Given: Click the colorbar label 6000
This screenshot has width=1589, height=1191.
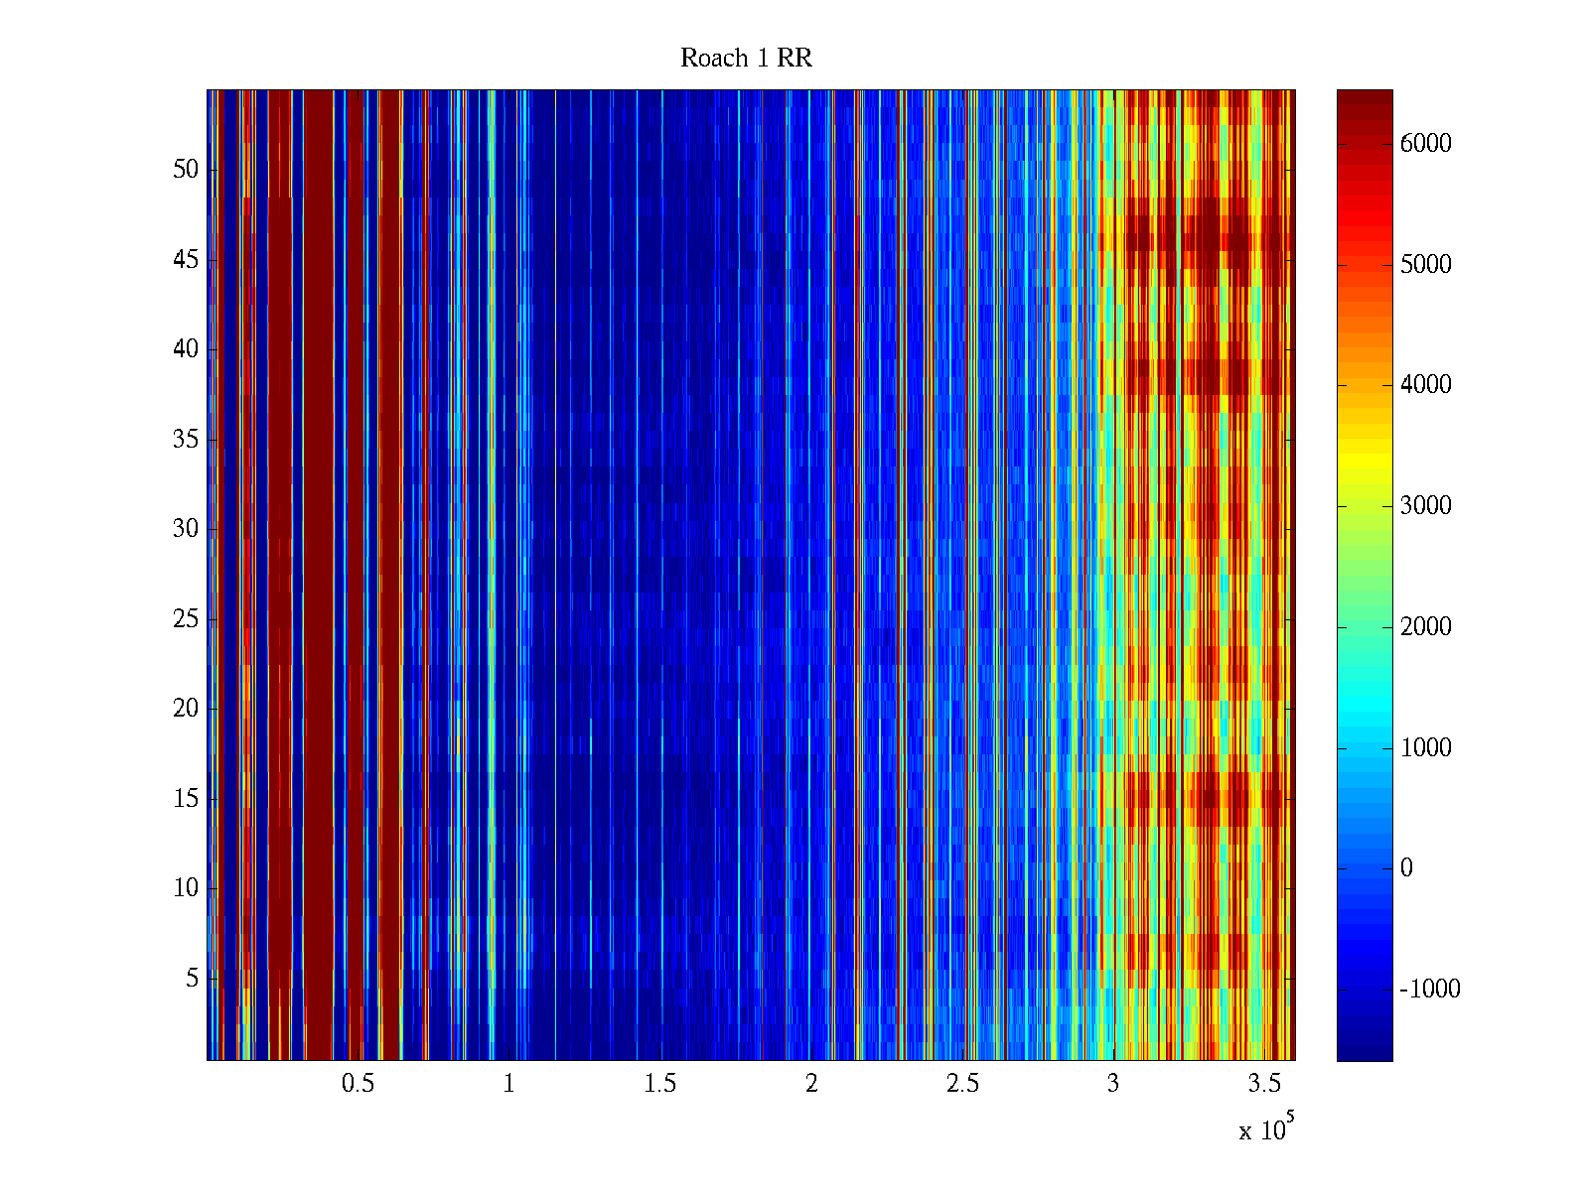Looking at the screenshot, I should 1425,144.
